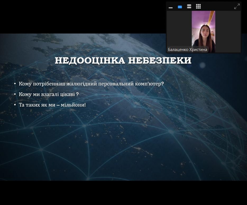This screenshot has width=247, height=205.
Task: Click the slide title НЕДООЦІНКА НЕБЕЗПЕКИ
Action: coord(123,60)
